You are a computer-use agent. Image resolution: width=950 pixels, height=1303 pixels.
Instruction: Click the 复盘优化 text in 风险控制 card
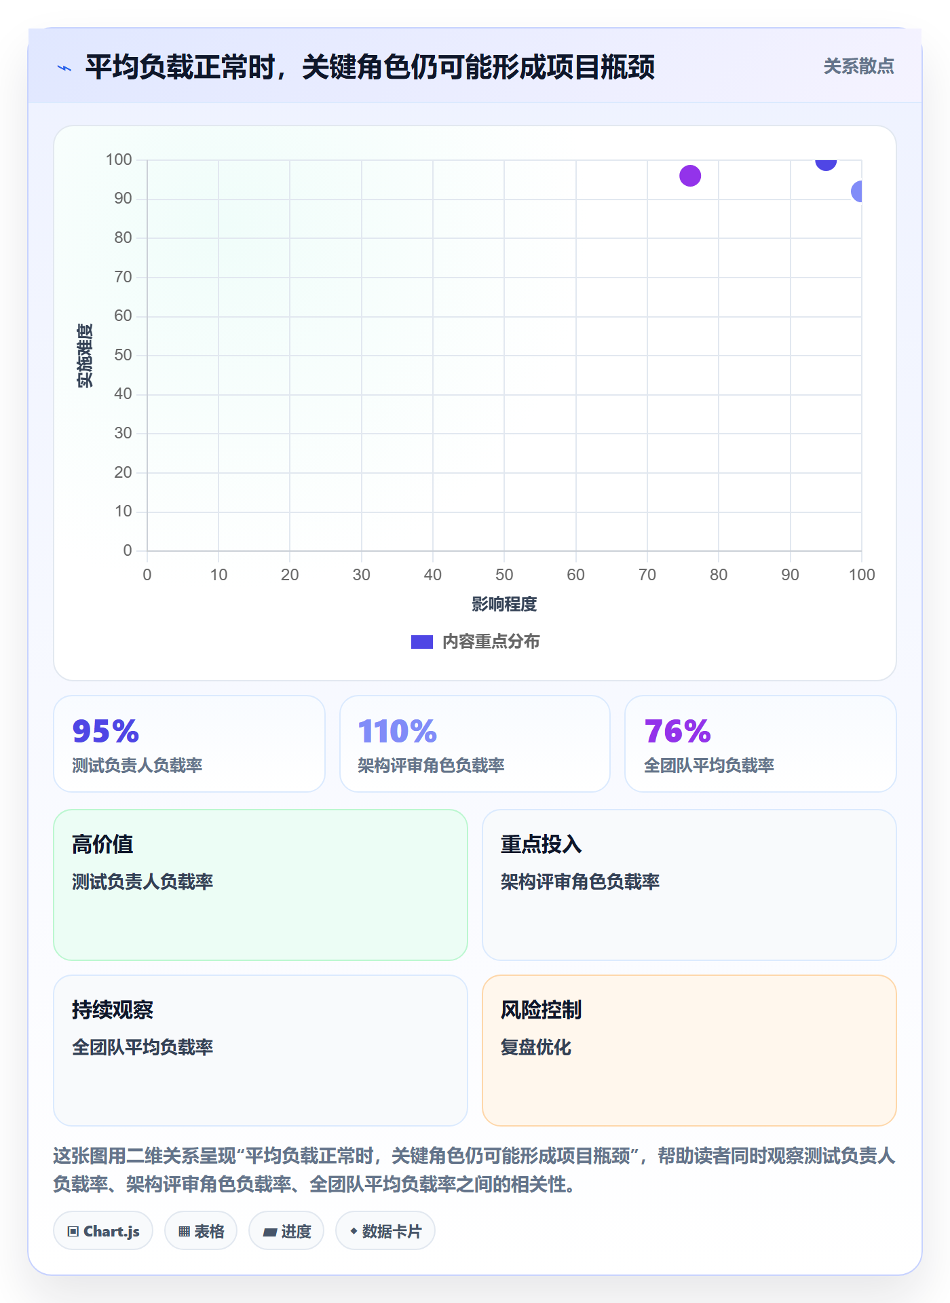pyautogui.click(x=536, y=1047)
